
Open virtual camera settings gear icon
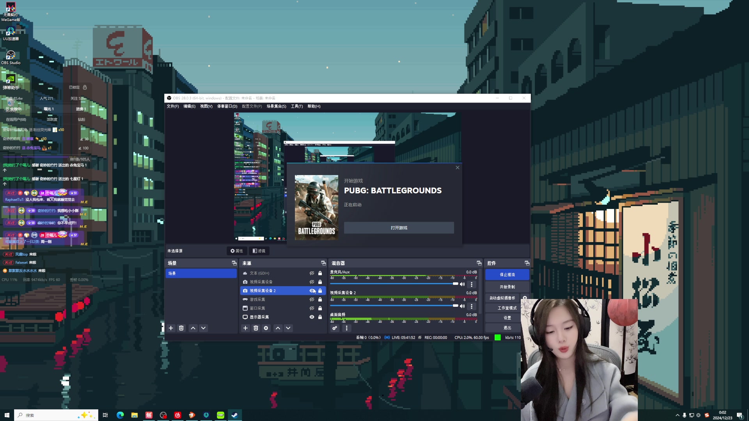[x=525, y=298]
